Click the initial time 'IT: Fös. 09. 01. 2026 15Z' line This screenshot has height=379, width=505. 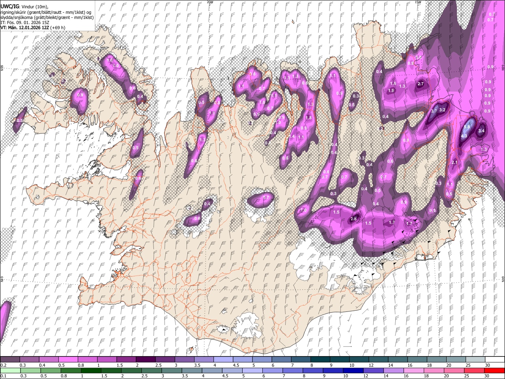(x=24, y=23)
